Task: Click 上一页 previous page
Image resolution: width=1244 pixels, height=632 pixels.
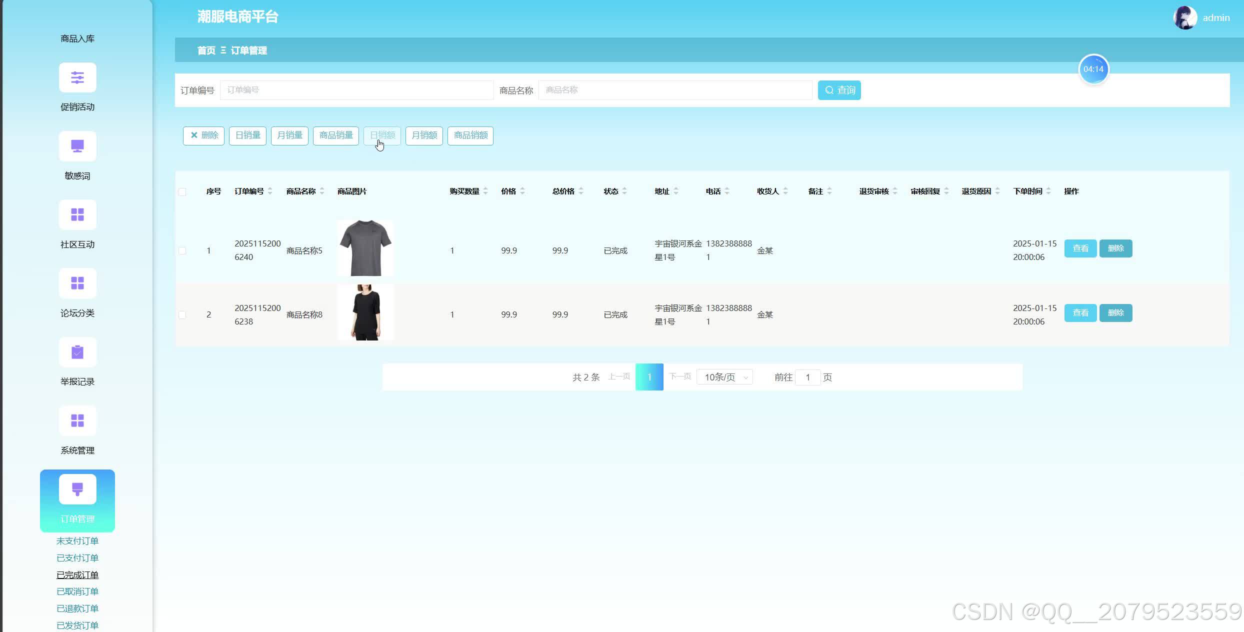Action: coord(619,376)
